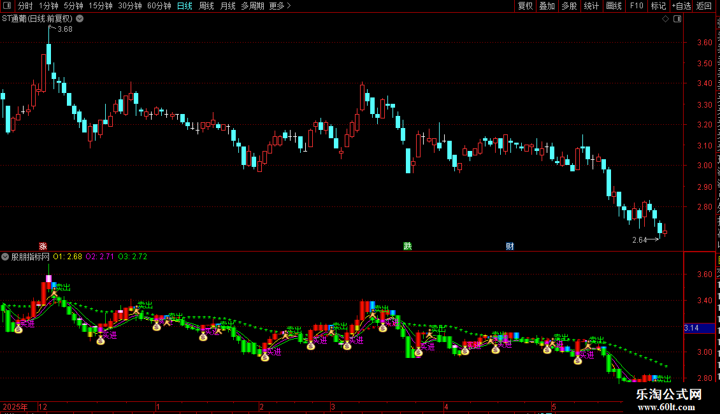The height and width of the screenshot is (414, 720).
Task: Click the diamond marker icon in the chart corner
Action: coord(665,19)
